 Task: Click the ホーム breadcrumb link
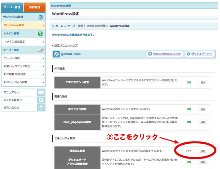[60, 26]
